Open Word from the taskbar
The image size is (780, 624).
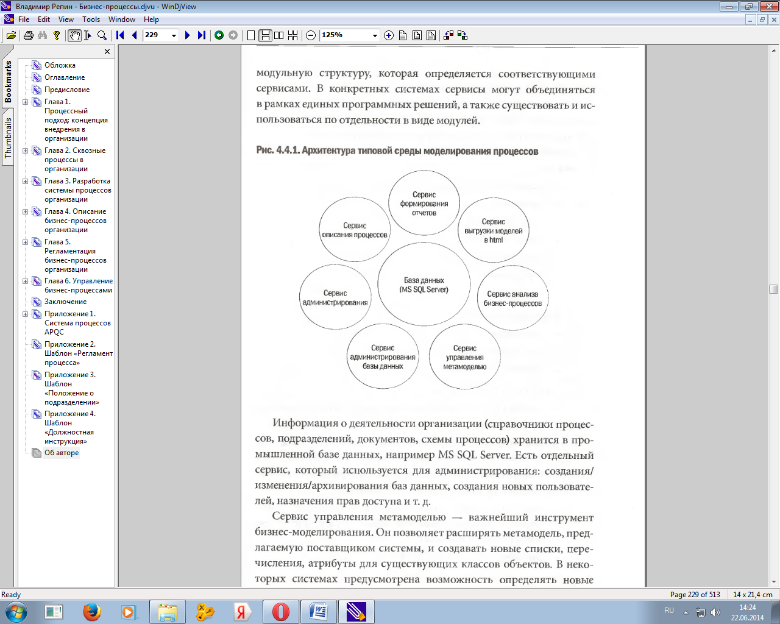(318, 612)
